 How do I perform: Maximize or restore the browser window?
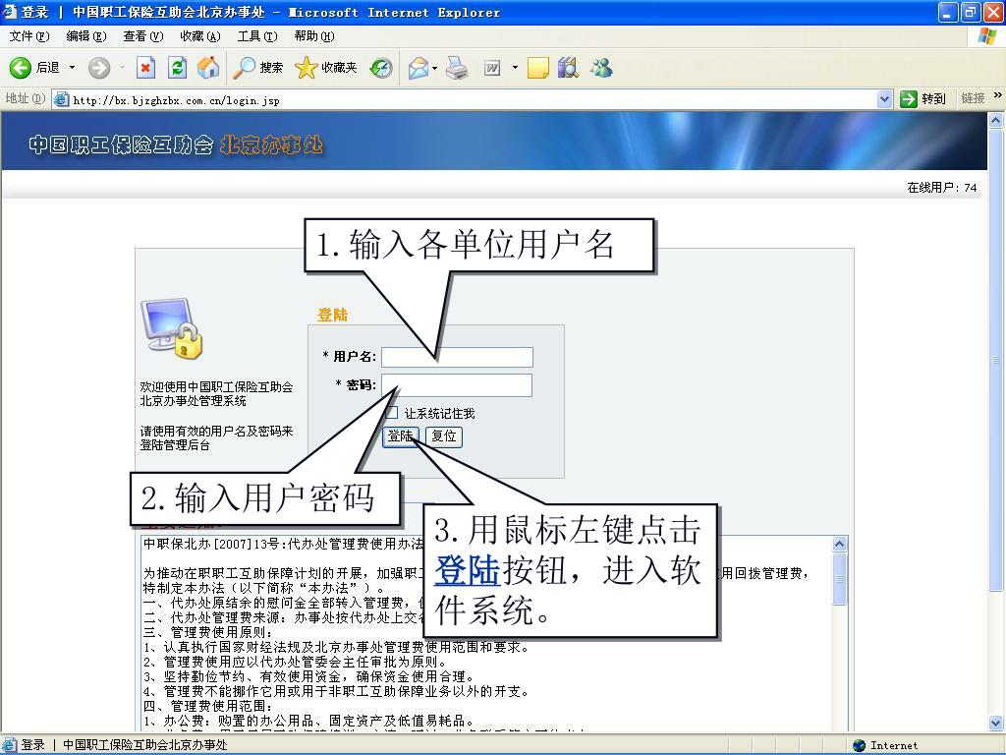[970, 12]
